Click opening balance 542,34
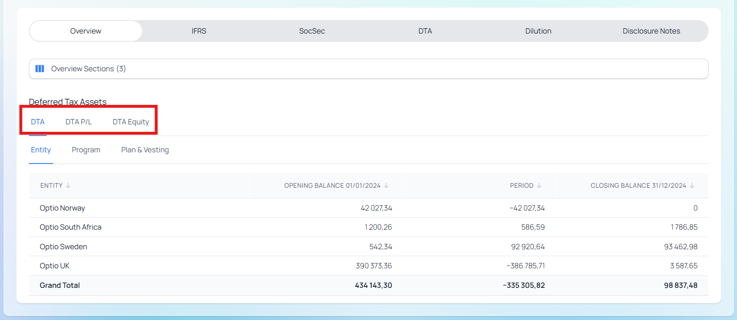This screenshot has width=737, height=320. [381, 246]
